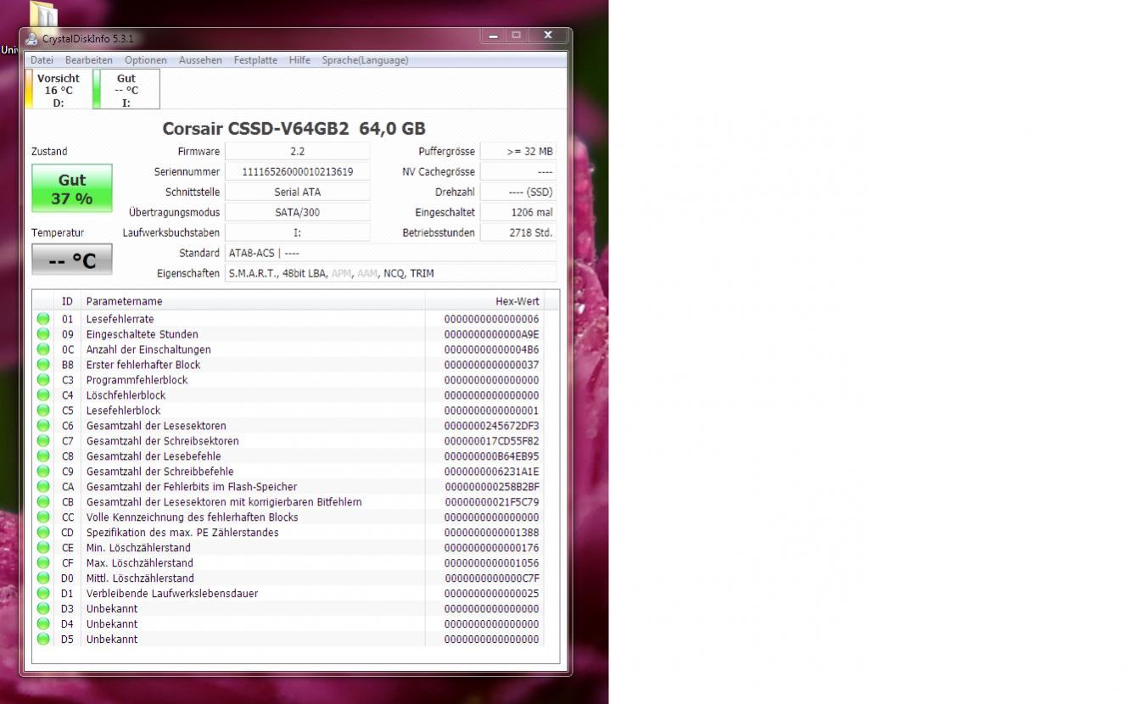Open the Hilfe menu
This screenshot has width=1136, height=704.
(299, 60)
